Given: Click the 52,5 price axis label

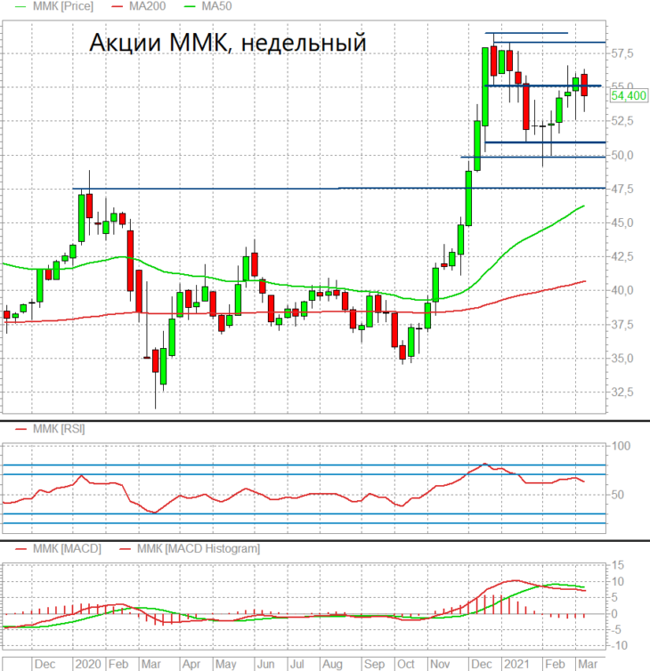Looking at the screenshot, I should tap(622, 121).
